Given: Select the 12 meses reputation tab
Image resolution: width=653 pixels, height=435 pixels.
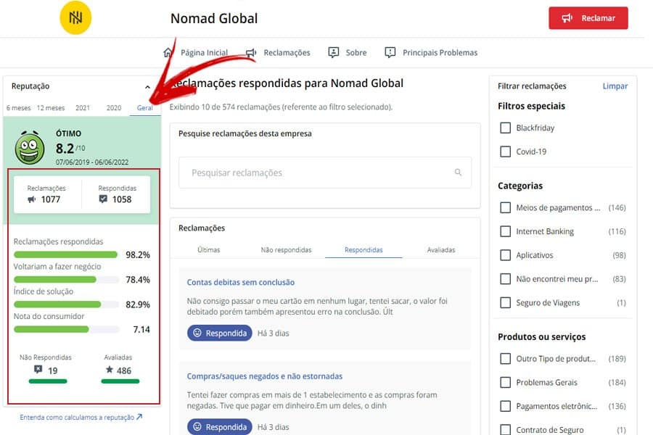Looking at the screenshot, I should click(x=51, y=108).
